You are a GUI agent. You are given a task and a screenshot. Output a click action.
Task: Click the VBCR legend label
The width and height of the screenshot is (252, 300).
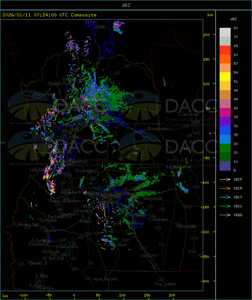tap(238, 188)
